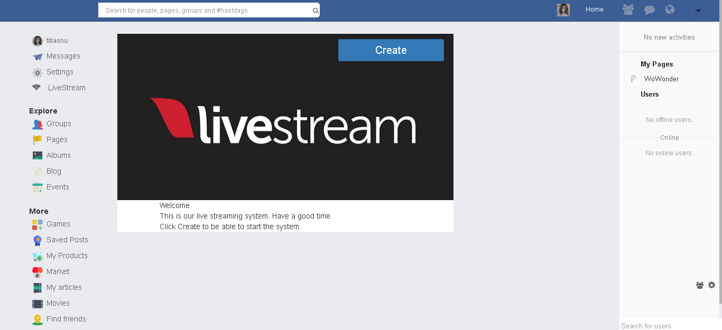Screen dimensions: 722x330
Task: Click 'No online users.' text
Action: (x=669, y=153)
